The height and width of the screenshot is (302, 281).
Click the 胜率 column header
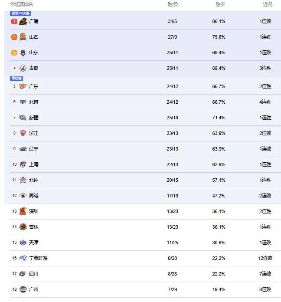tap(220, 4)
